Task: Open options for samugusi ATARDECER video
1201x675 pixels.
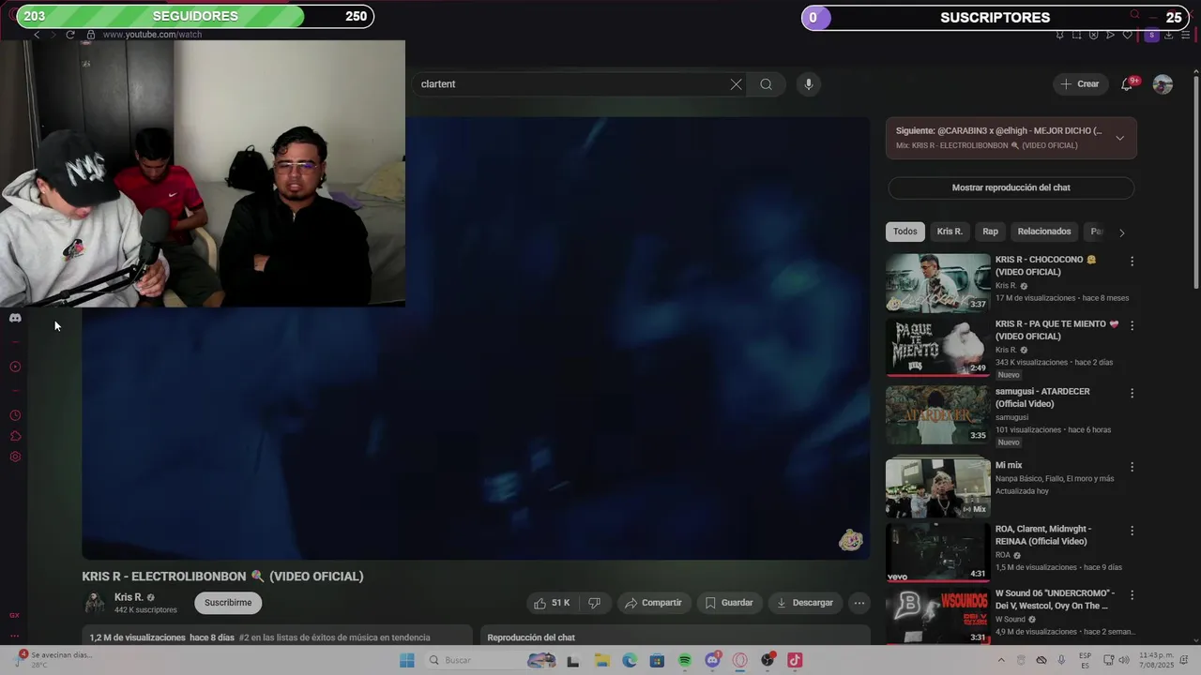Action: (1132, 393)
